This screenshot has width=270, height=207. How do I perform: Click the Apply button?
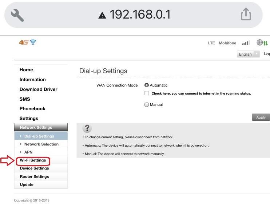pyautogui.click(x=261, y=117)
